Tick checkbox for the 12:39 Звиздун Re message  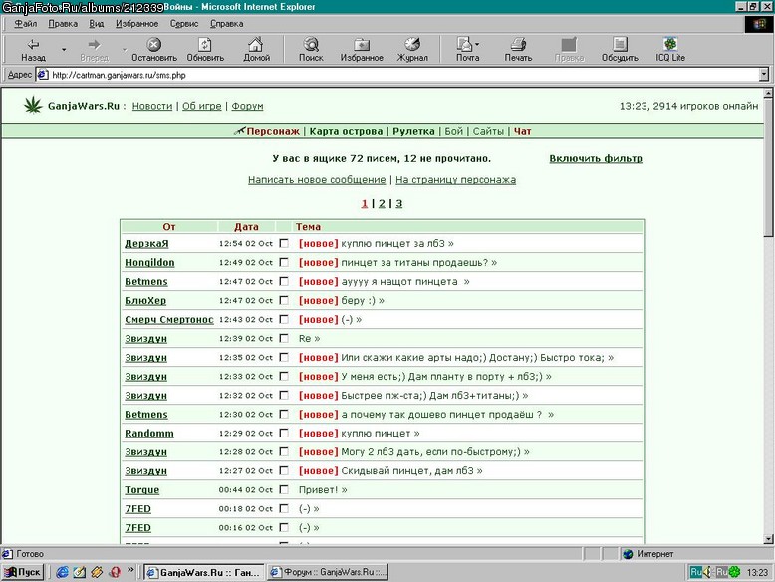click(x=284, y=338)
